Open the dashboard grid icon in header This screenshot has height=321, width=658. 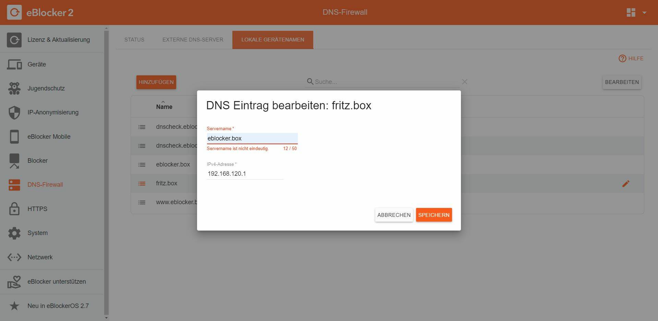coord(631,12)
